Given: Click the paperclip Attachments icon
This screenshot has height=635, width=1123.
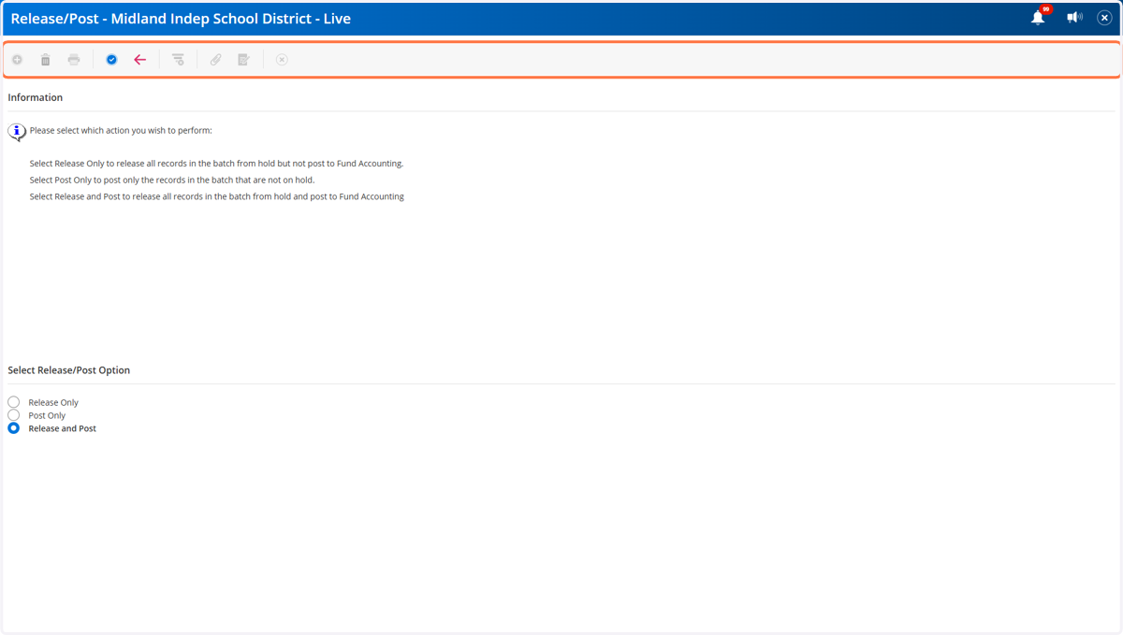Looking at the screenshot, I should [x=215, y=60].
